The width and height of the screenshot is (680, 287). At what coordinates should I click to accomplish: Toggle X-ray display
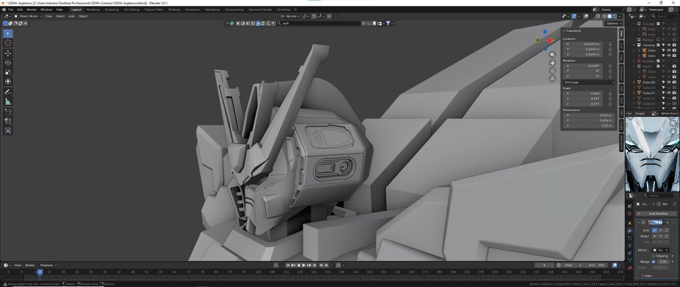597,16
